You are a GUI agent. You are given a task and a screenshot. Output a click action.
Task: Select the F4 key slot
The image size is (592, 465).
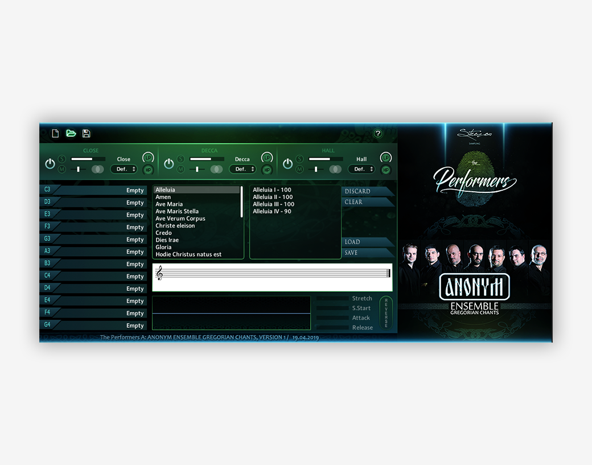[93, 312]
